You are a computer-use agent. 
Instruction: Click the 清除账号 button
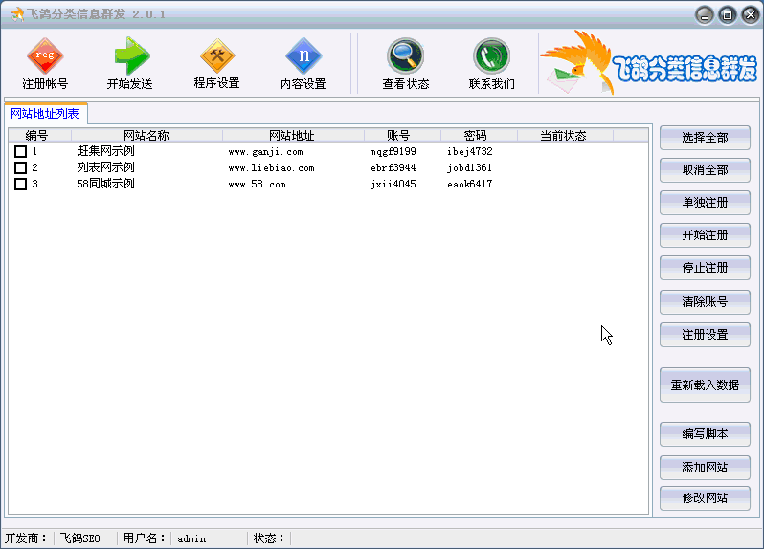pyautogui.click(x=705, y=302)
